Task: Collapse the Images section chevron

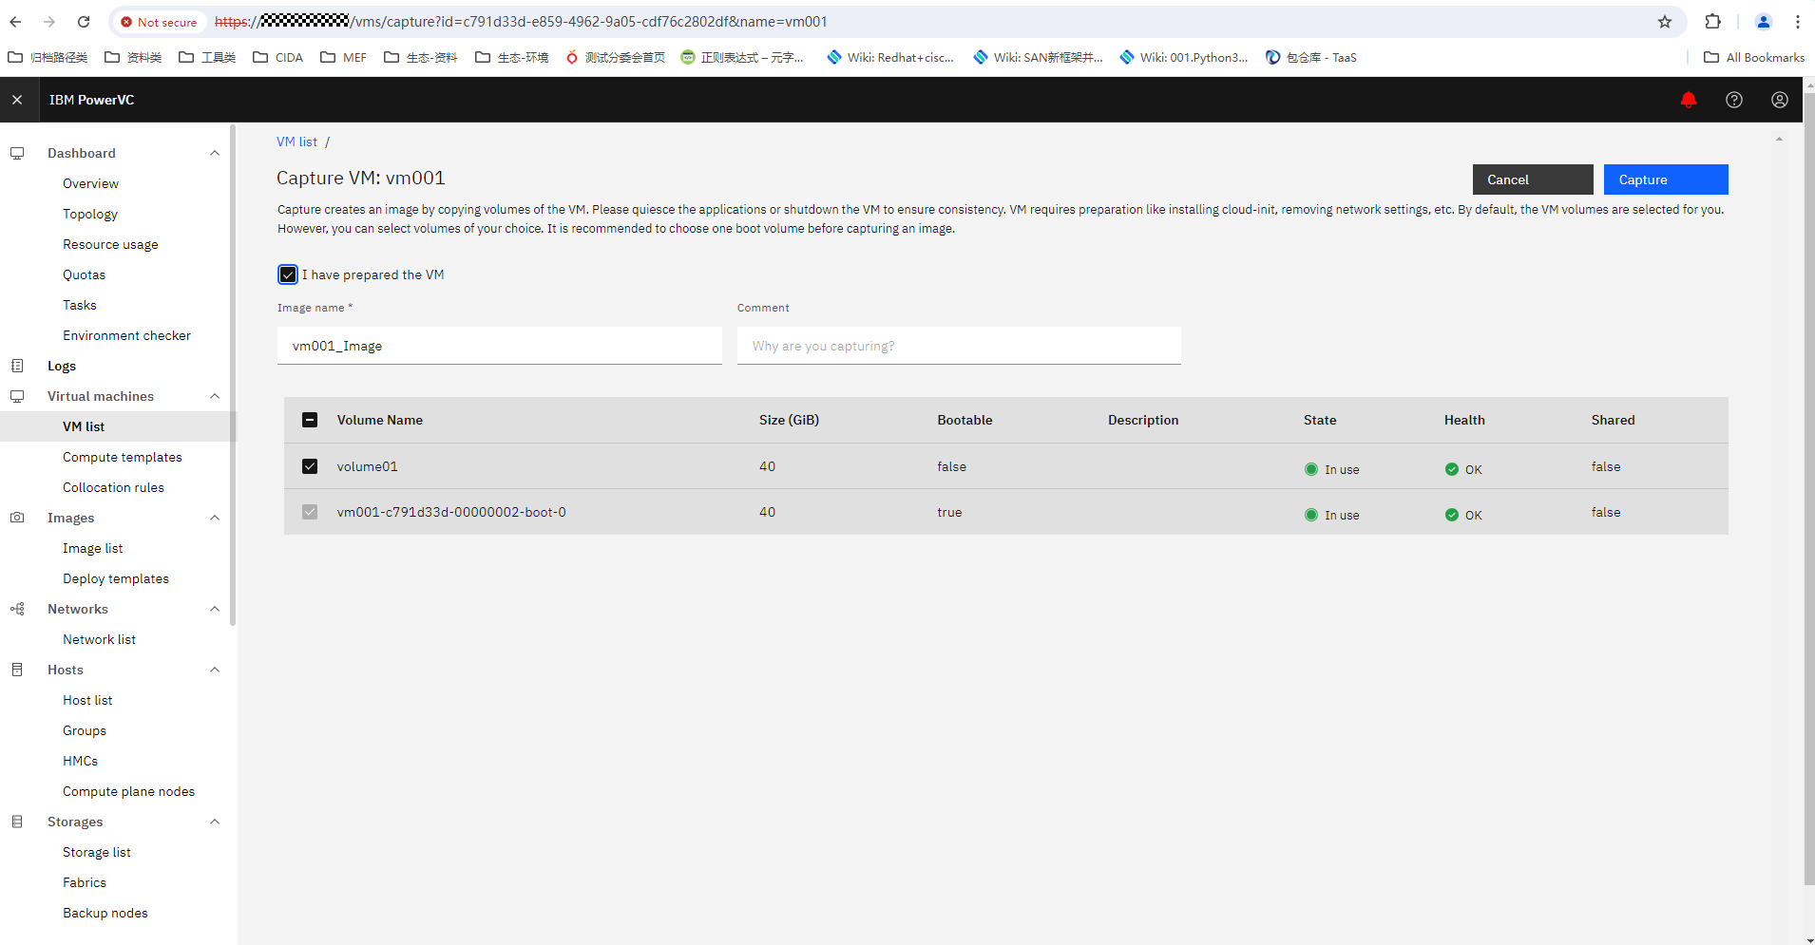Action: (215, 518)
